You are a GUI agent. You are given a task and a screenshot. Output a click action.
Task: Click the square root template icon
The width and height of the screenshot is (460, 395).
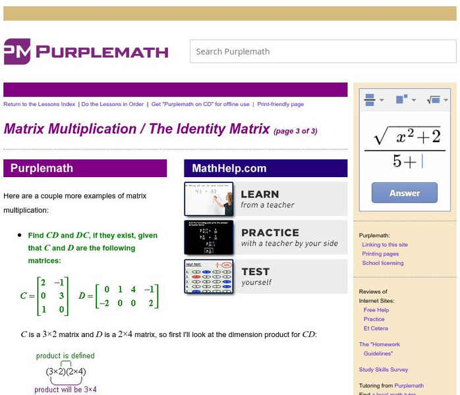coord(434,100)
